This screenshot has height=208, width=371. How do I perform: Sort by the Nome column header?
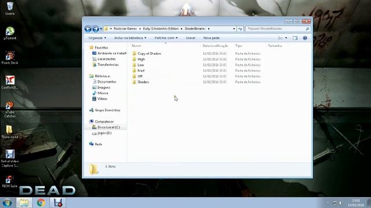pyautogui.click(x=136, y=46)
